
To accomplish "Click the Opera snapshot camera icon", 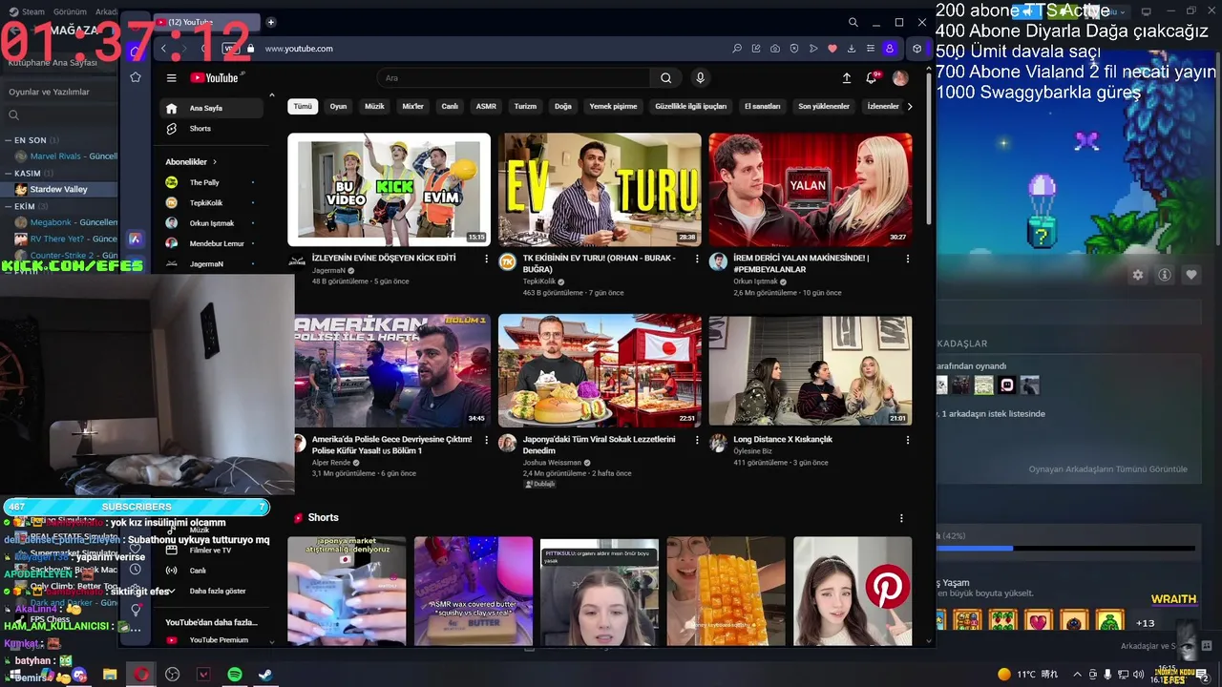I will coord(775,49).
